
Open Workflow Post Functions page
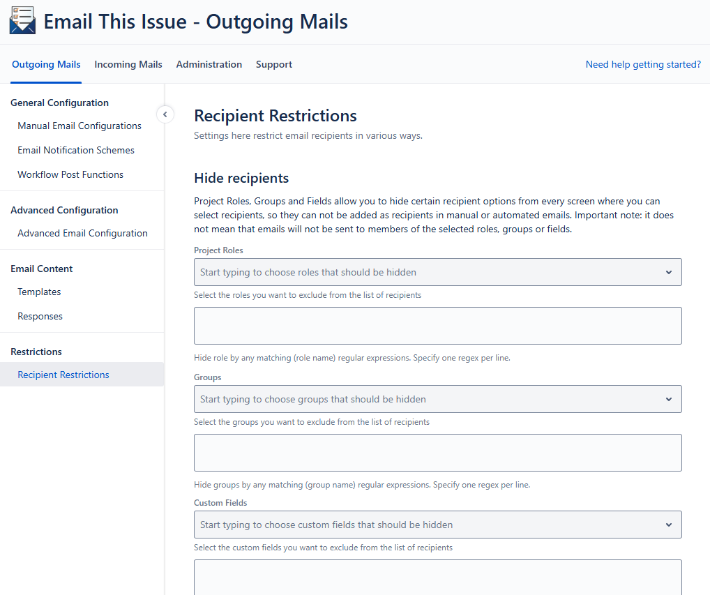tap(70, 174)
